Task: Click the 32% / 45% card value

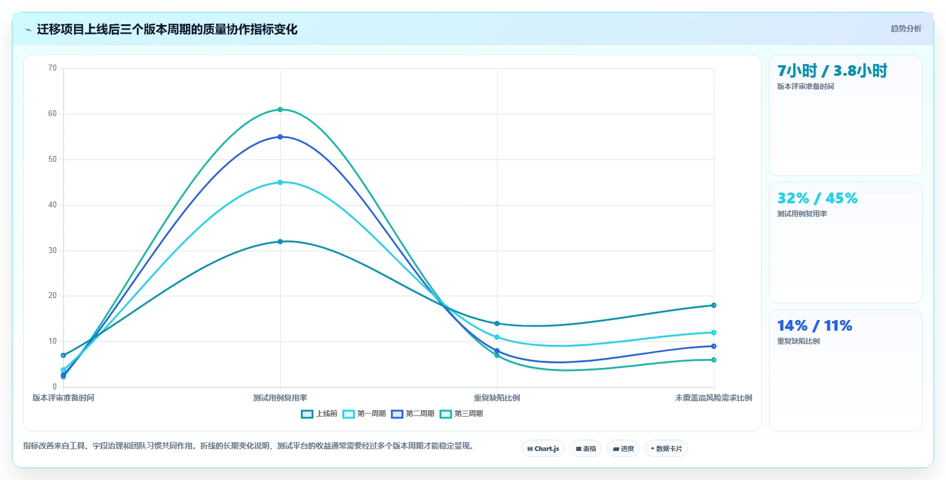Action: tap(817, 199)
